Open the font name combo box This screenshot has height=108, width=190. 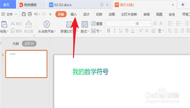click(121, 23)
